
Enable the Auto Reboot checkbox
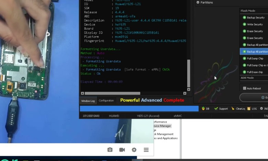[245, 88]
